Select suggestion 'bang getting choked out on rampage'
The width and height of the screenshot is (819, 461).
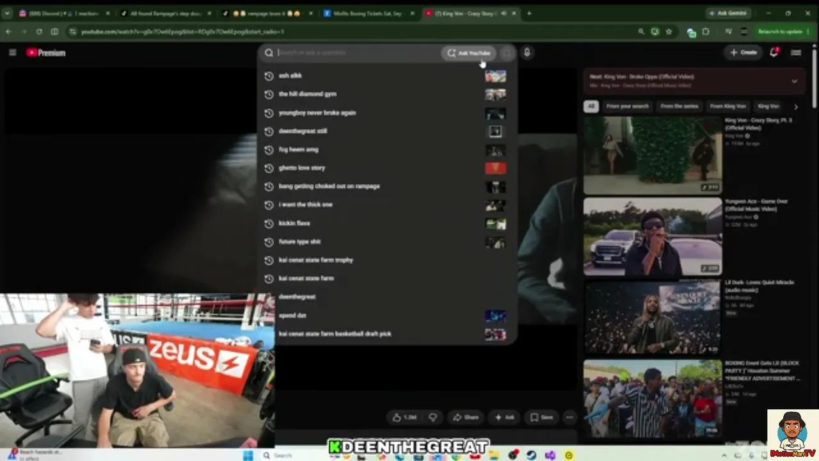(388, 186)
